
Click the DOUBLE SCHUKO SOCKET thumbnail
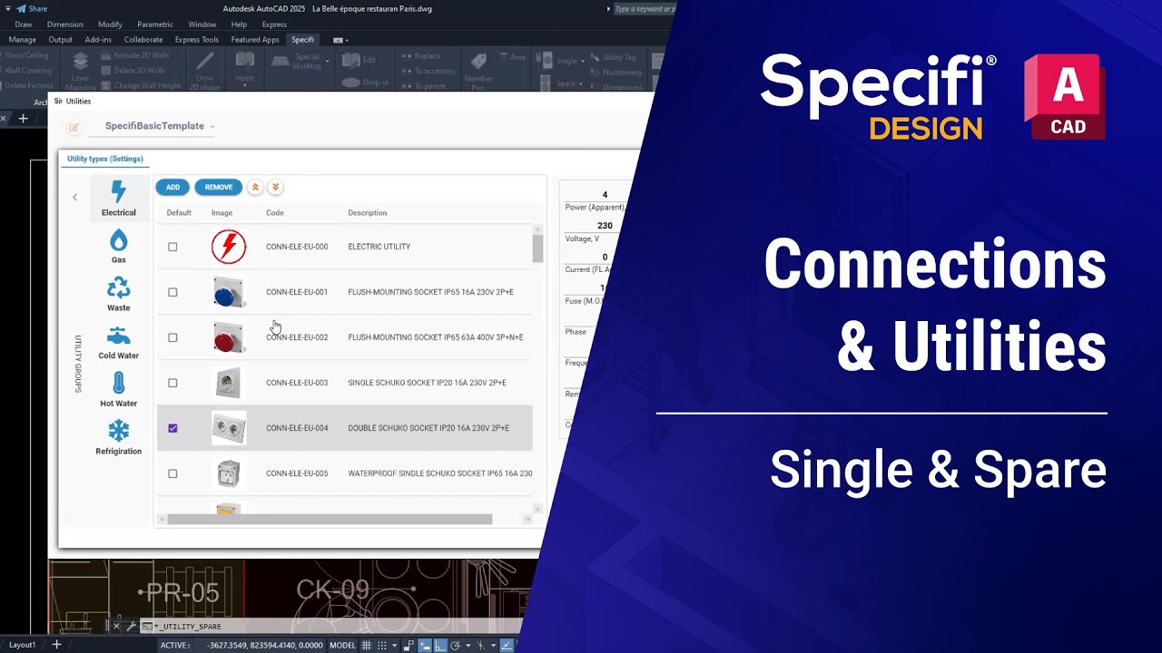[x=228, y=428]
